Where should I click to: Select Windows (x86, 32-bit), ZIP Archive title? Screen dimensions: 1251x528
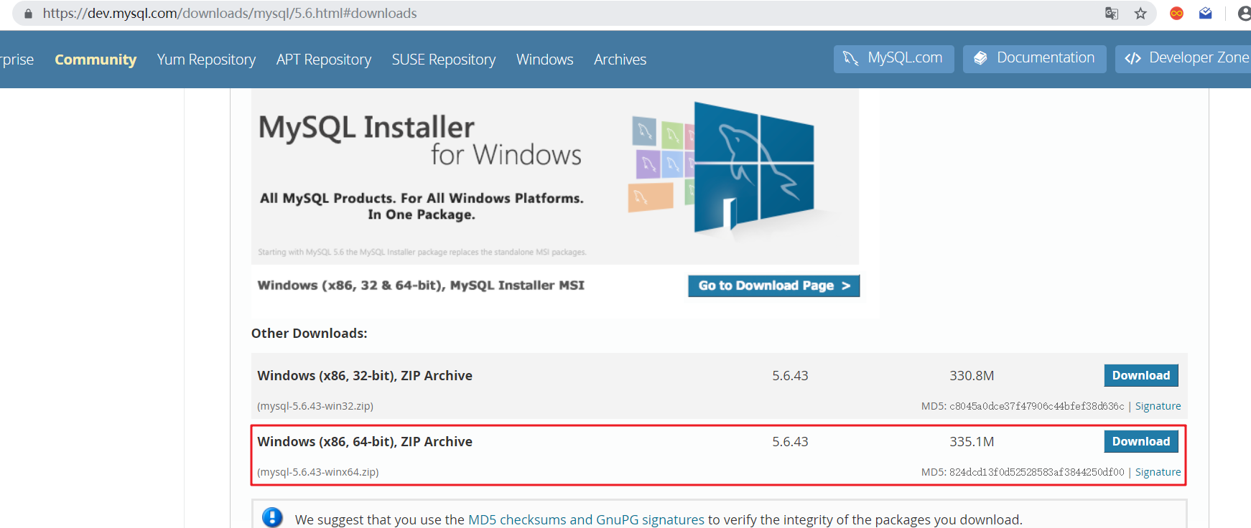pos(365,375)
